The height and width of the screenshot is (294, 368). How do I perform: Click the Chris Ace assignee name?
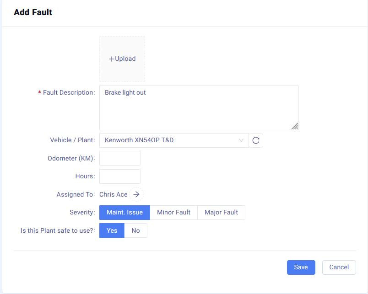click(114, 195)
